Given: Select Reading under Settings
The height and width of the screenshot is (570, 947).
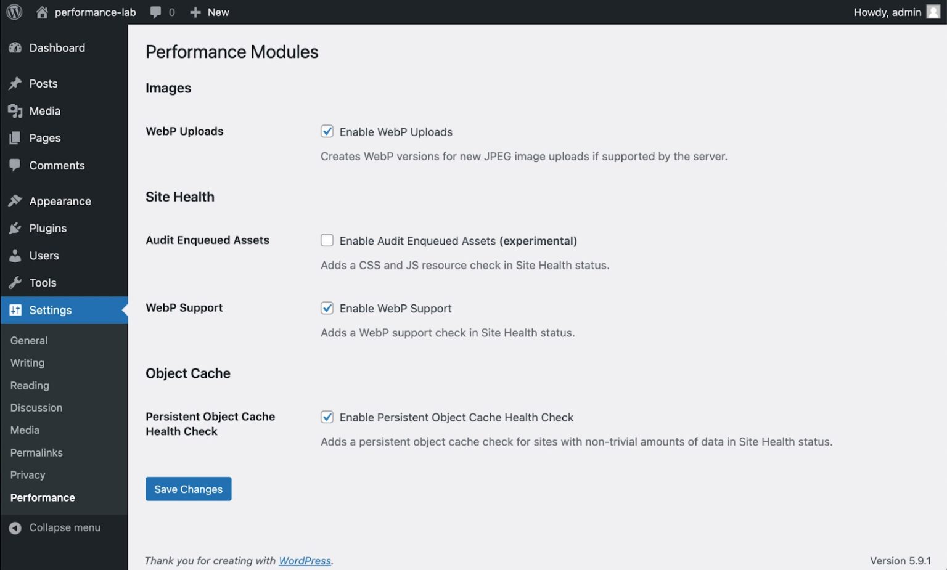Looking at the screenshot, I should point(30,385).
